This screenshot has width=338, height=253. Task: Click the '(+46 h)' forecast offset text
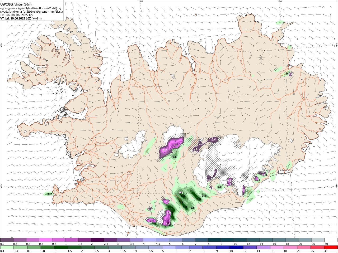tap(36, 19)
